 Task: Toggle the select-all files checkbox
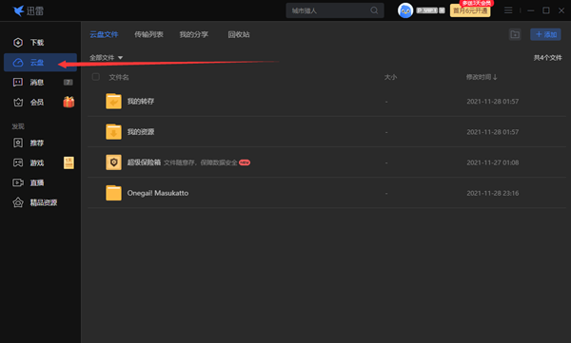pos(96,77)
